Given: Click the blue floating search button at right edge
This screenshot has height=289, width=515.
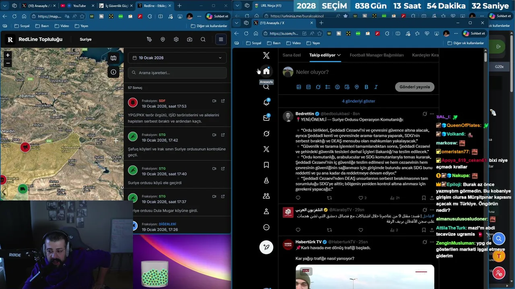Looking at the screenshot, I should click(499, 239).
